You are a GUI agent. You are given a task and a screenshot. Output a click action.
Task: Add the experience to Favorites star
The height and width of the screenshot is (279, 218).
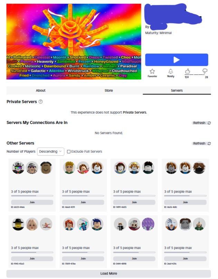(152, 71)
